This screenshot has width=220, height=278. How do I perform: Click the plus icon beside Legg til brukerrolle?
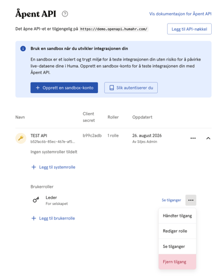pos(33,219)
